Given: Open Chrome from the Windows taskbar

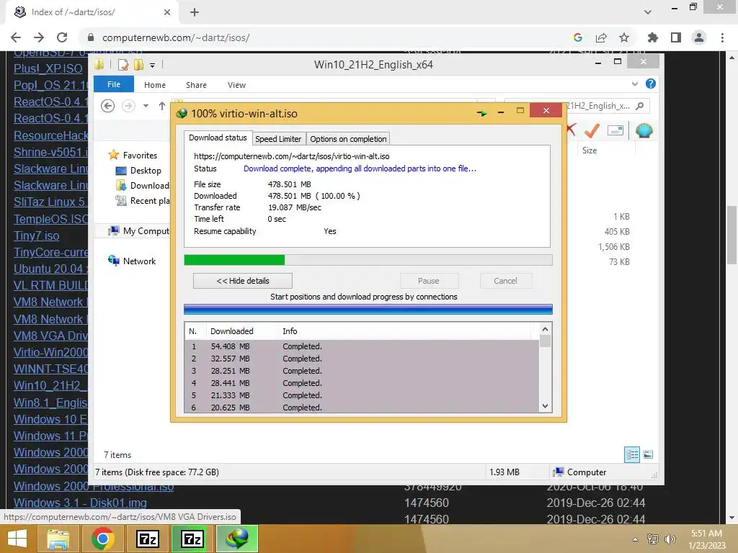Looking at the screenshot, I should point(103,539).
